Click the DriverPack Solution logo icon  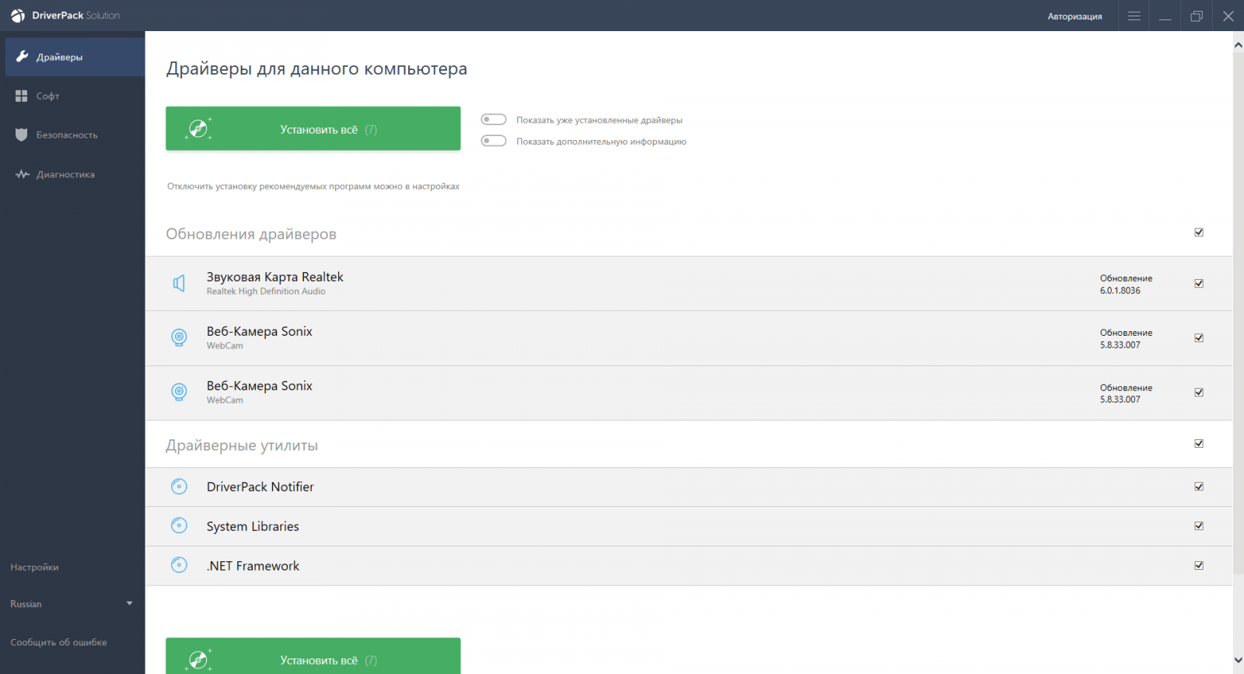point(18,16)
